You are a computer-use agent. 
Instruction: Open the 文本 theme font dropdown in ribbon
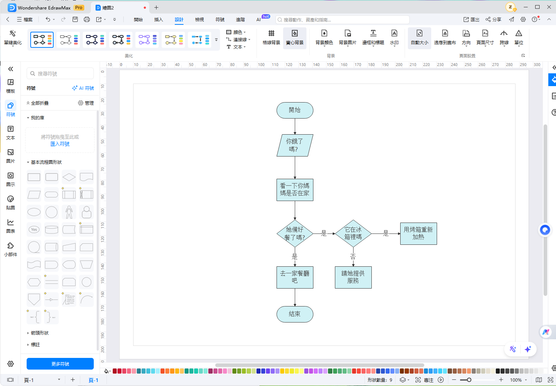click(236, 47)
